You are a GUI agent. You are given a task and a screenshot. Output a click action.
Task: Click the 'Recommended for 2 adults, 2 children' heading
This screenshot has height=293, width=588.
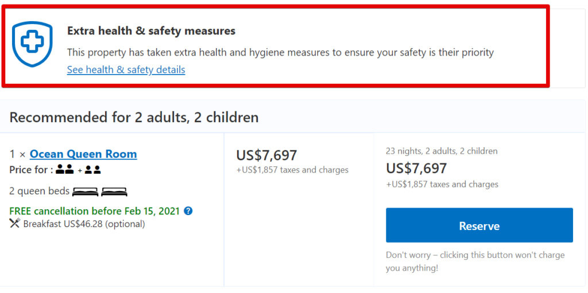134,118
